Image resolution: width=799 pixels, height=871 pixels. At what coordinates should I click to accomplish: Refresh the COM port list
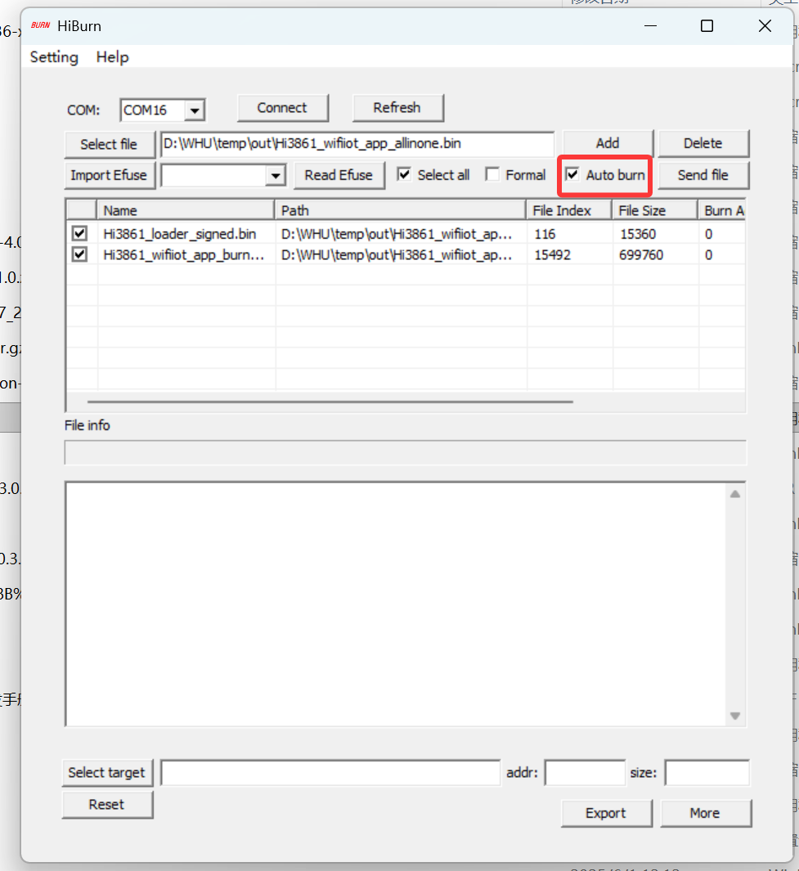pyautogui.click(x=397, y=108)
